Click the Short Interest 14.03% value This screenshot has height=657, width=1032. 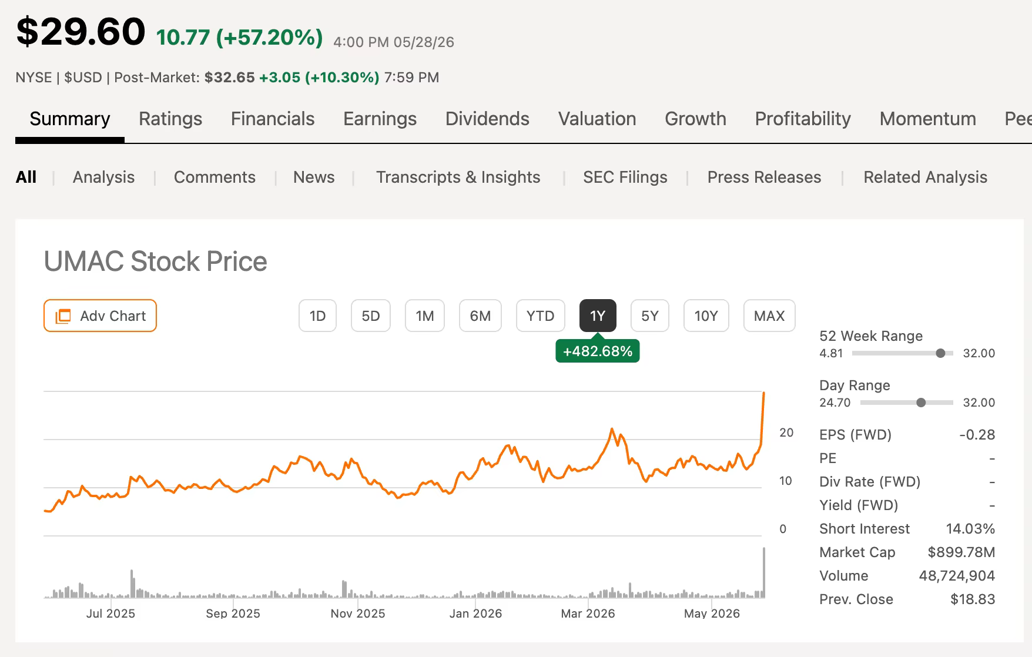pyautogui.click(x=970, y=529)
